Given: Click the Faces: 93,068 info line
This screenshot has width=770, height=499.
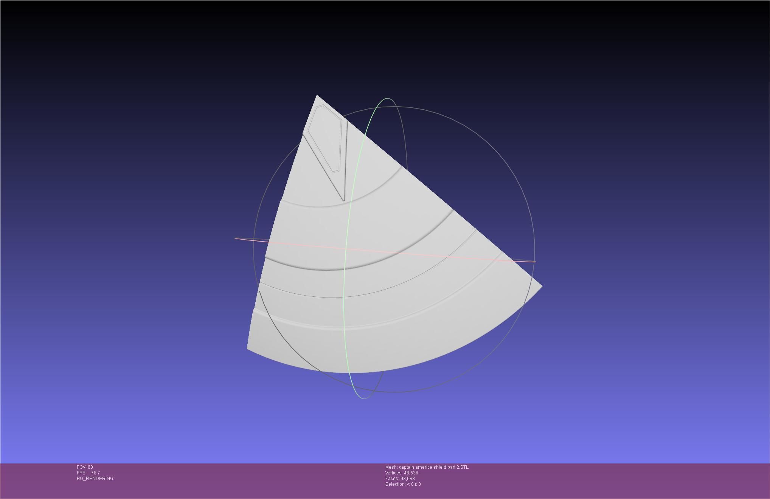Looking at the screenshot, I should [400, 479].
